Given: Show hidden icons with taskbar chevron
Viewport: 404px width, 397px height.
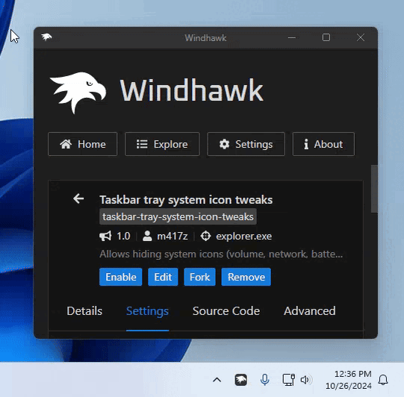Looking at the screenshot, I should (x=217, y=380).
